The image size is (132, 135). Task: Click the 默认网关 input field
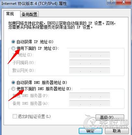[x=89, y=70]
